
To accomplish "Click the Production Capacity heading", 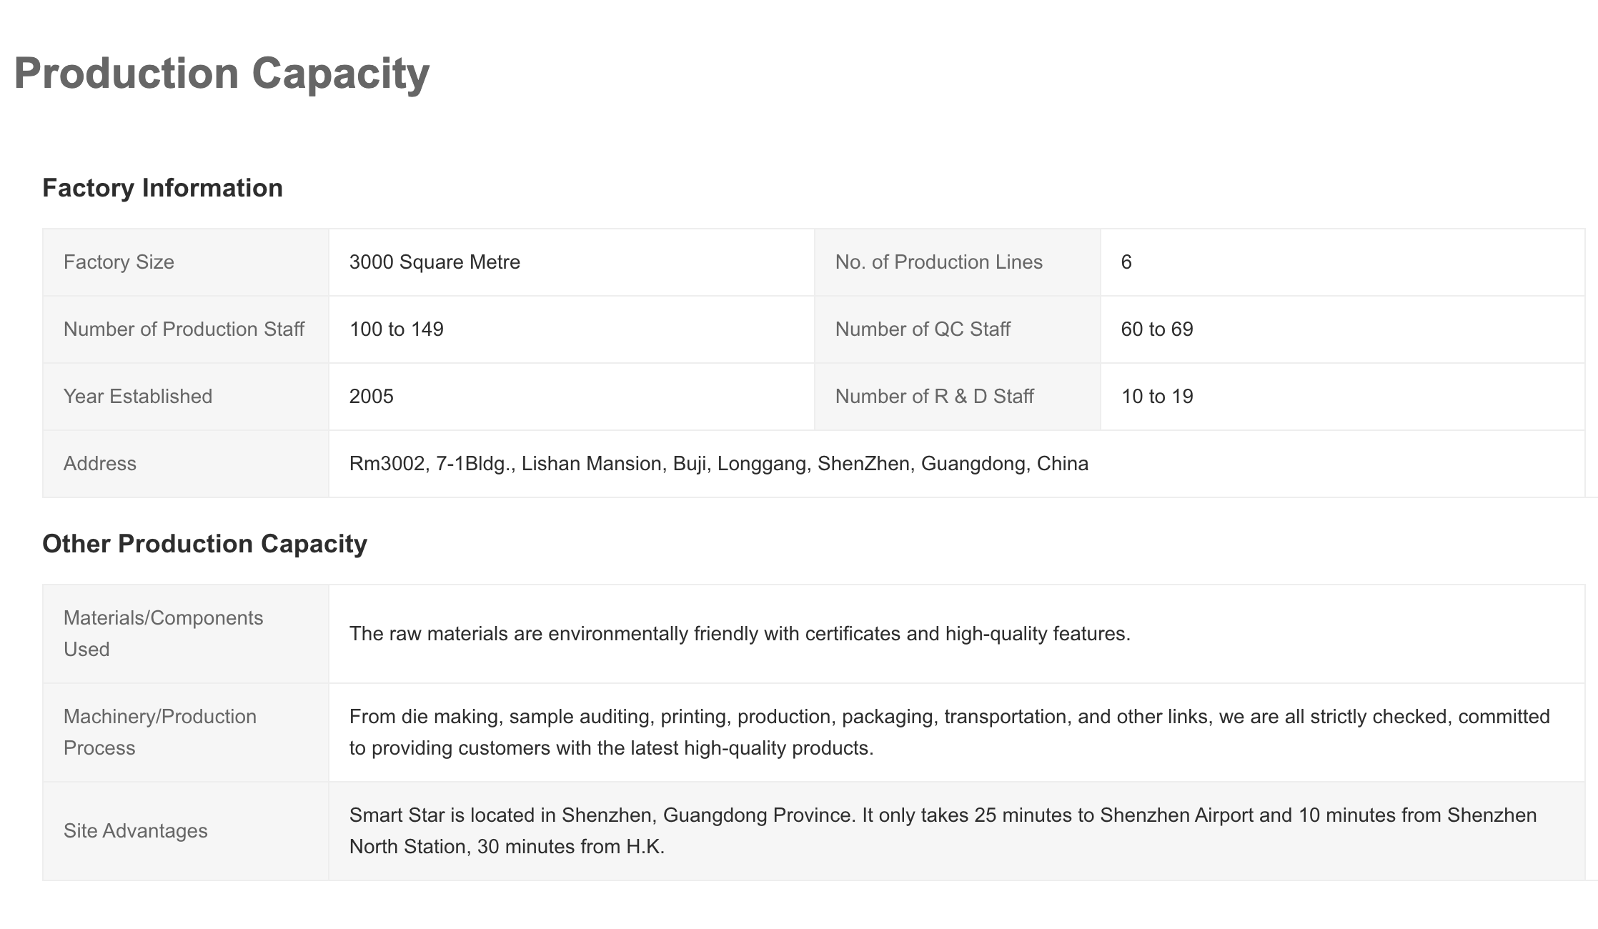I will [x=222, y=74].
